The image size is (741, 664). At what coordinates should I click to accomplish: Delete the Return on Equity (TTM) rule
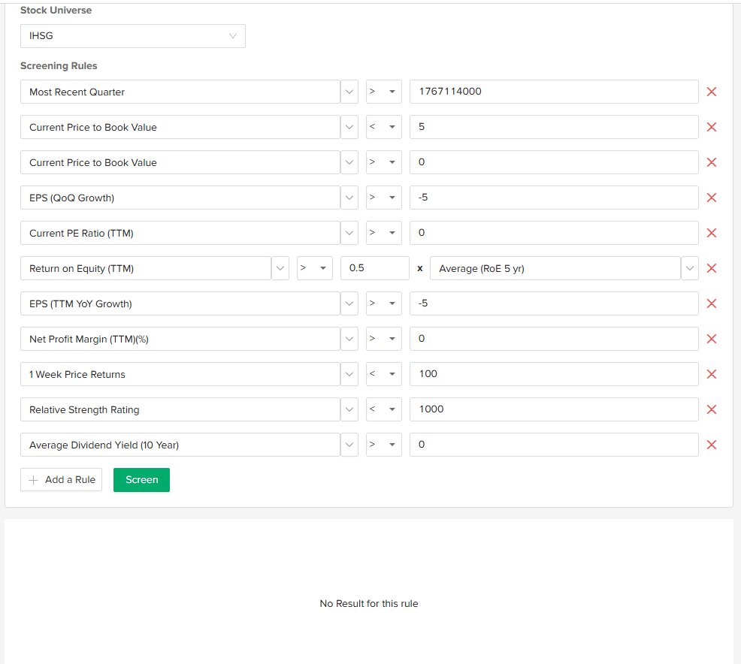pyautogui.click(x=711, y=268)
